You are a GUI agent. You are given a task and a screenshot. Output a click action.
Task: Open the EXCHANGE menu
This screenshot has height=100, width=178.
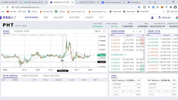point(31,17)
